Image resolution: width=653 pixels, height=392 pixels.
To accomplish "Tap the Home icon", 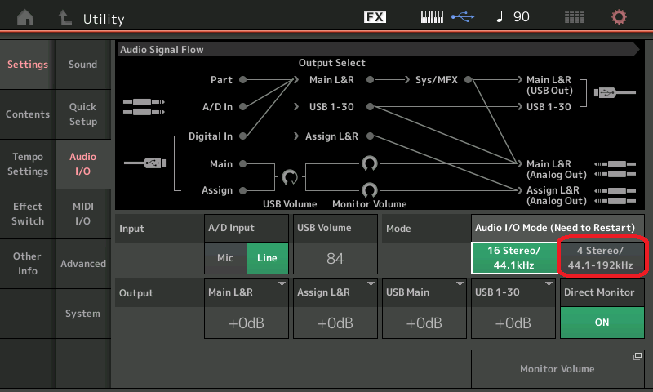I will 25,17.
